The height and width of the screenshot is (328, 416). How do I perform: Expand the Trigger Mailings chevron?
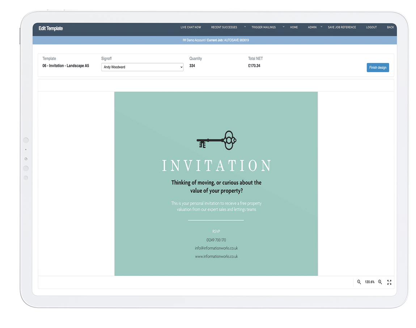click(x=284, y=27)
